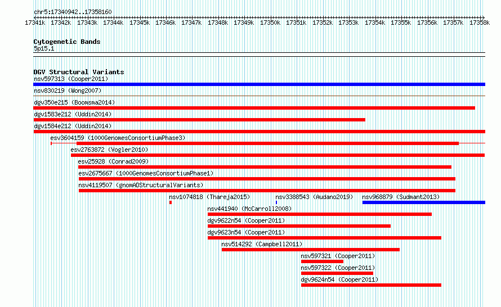Click the small red nsv1074818 marker

tap(171, 202)
